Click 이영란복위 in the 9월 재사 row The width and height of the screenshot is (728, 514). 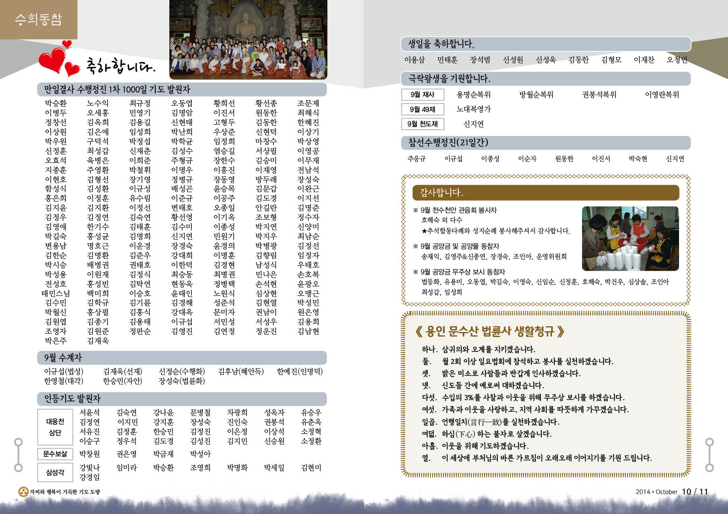662,95
